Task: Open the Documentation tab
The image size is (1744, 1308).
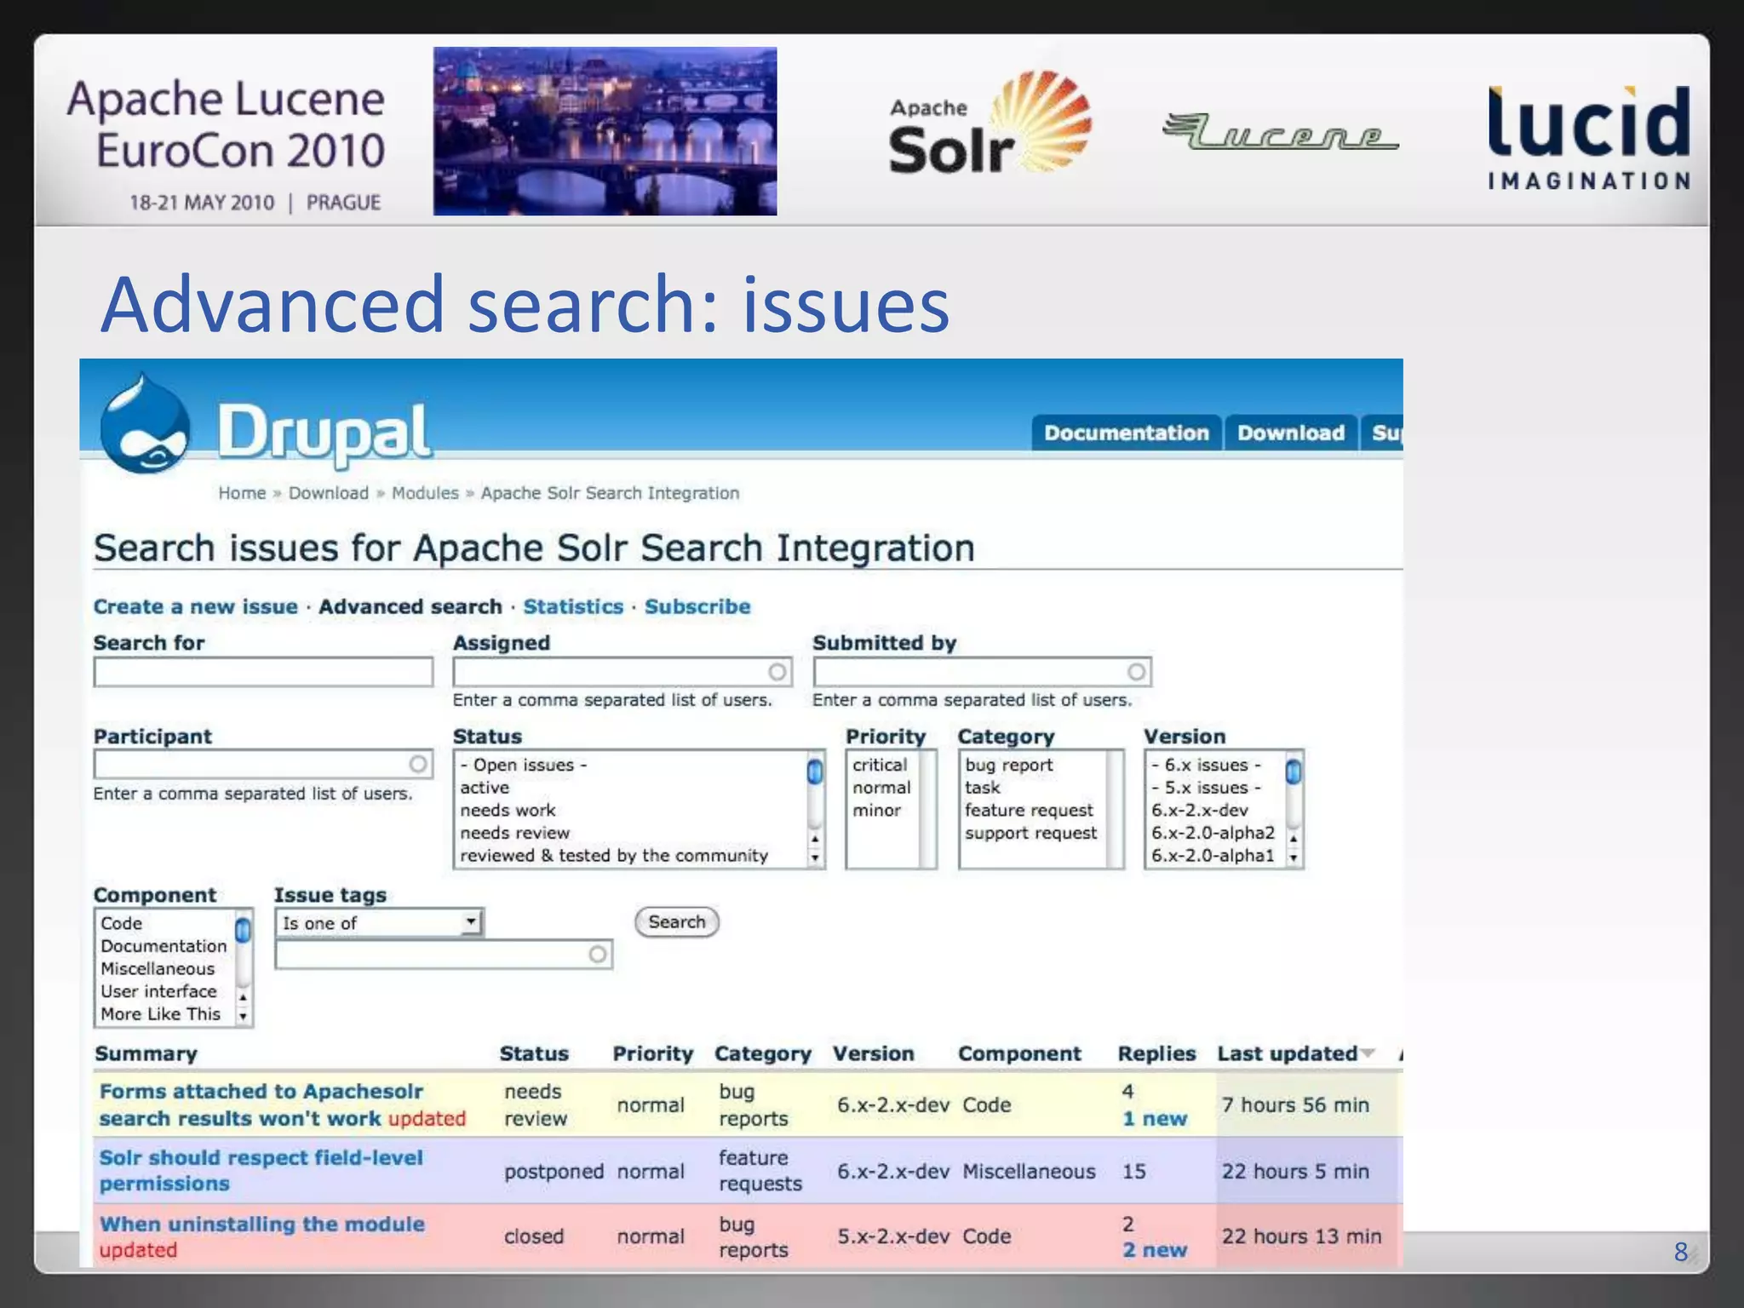Action: [1127, 433]
